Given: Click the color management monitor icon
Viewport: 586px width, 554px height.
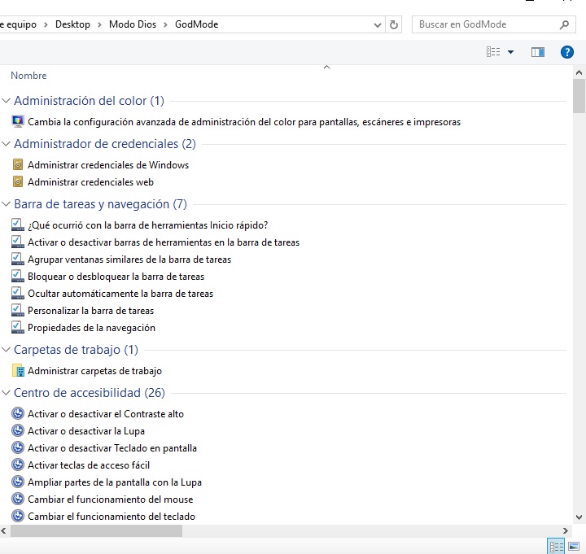Looking at the screenshot, I should point(18,122).
